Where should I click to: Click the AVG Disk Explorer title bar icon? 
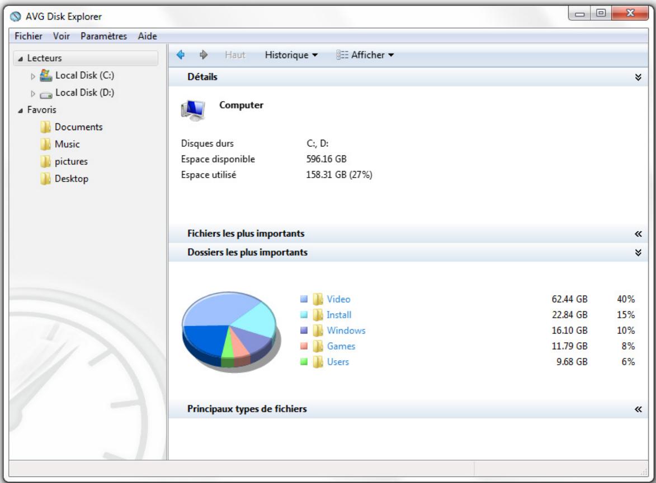click(x=16, y=17)
